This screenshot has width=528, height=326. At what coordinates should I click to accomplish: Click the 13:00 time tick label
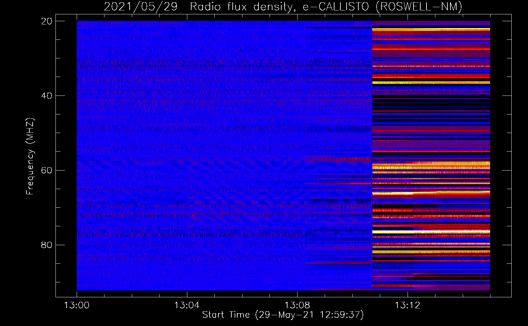77,305
